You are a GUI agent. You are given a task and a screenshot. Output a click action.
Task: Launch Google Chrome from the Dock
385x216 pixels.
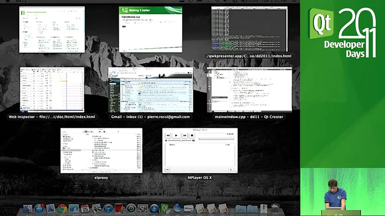coord(62,209)
